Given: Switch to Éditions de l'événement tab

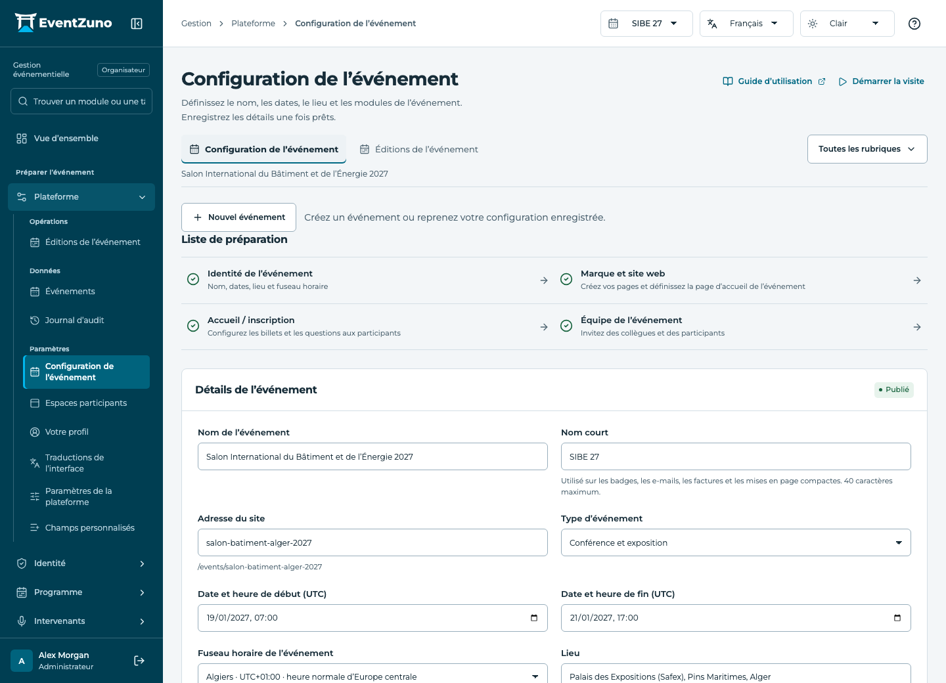Looking at the screenshot, I should click(419, 149).
